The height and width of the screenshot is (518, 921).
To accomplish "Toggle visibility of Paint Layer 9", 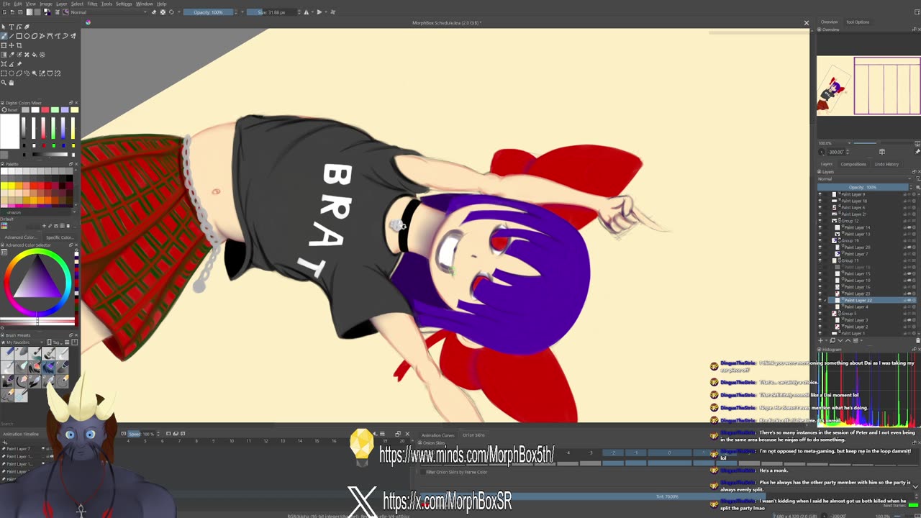I will tap(820, 194).
